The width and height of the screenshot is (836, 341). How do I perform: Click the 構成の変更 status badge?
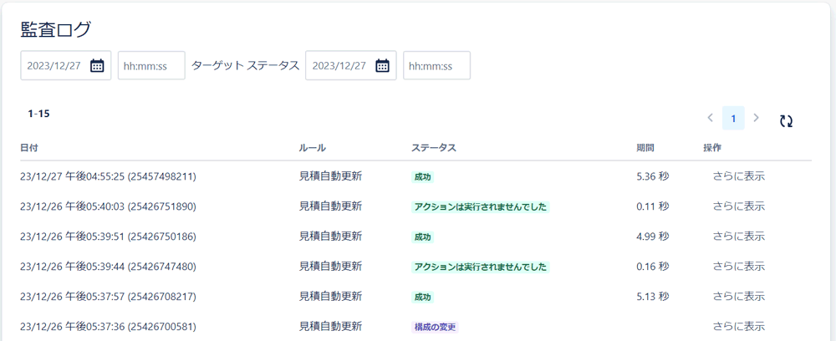tap(435, 327)
